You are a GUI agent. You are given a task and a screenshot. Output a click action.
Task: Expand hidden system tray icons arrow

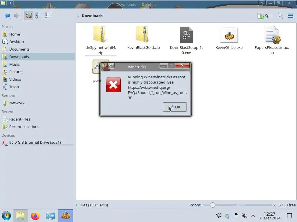[x=253, y=216]
